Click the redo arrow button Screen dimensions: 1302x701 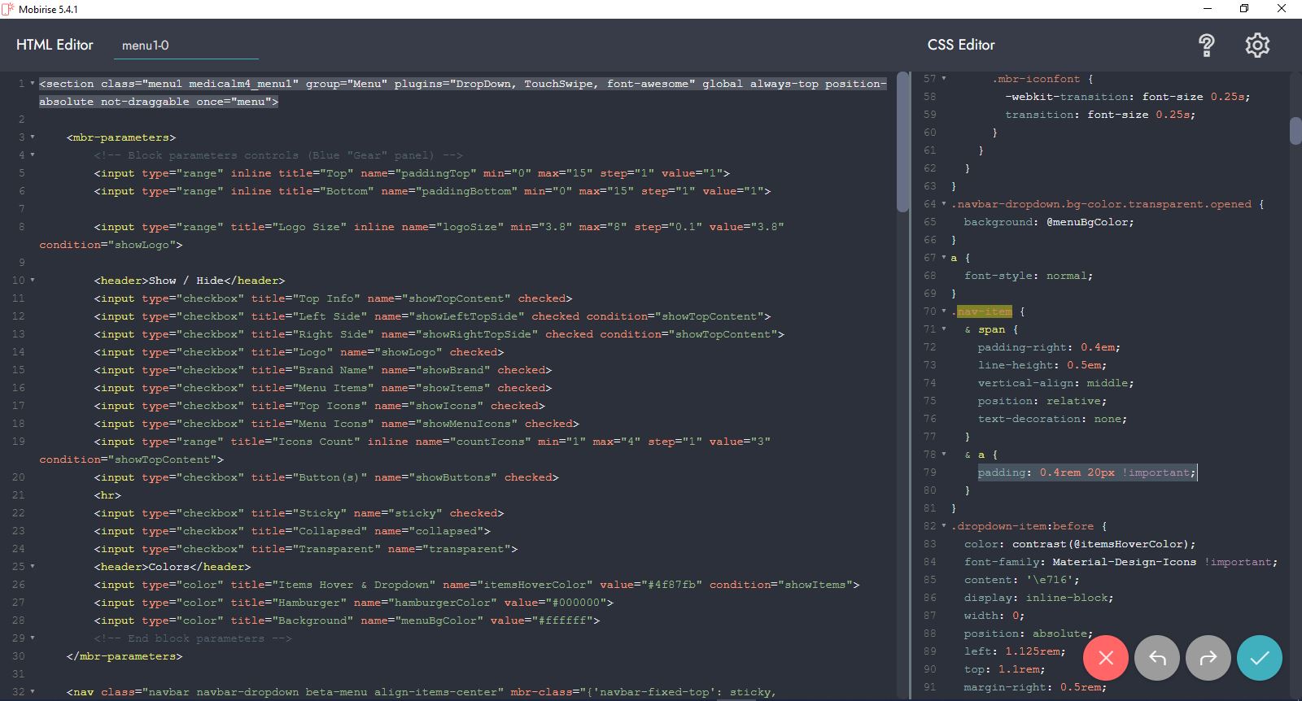1208,658
